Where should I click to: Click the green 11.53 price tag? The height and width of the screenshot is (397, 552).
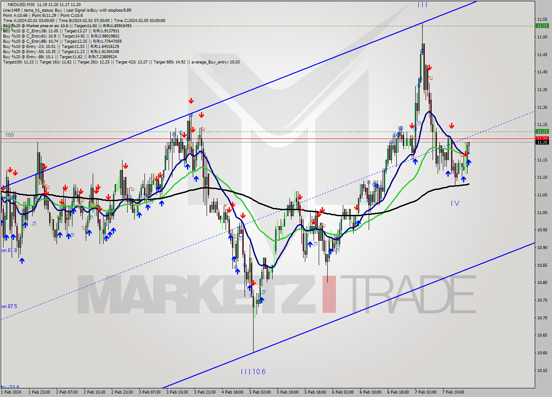[542, 25]
